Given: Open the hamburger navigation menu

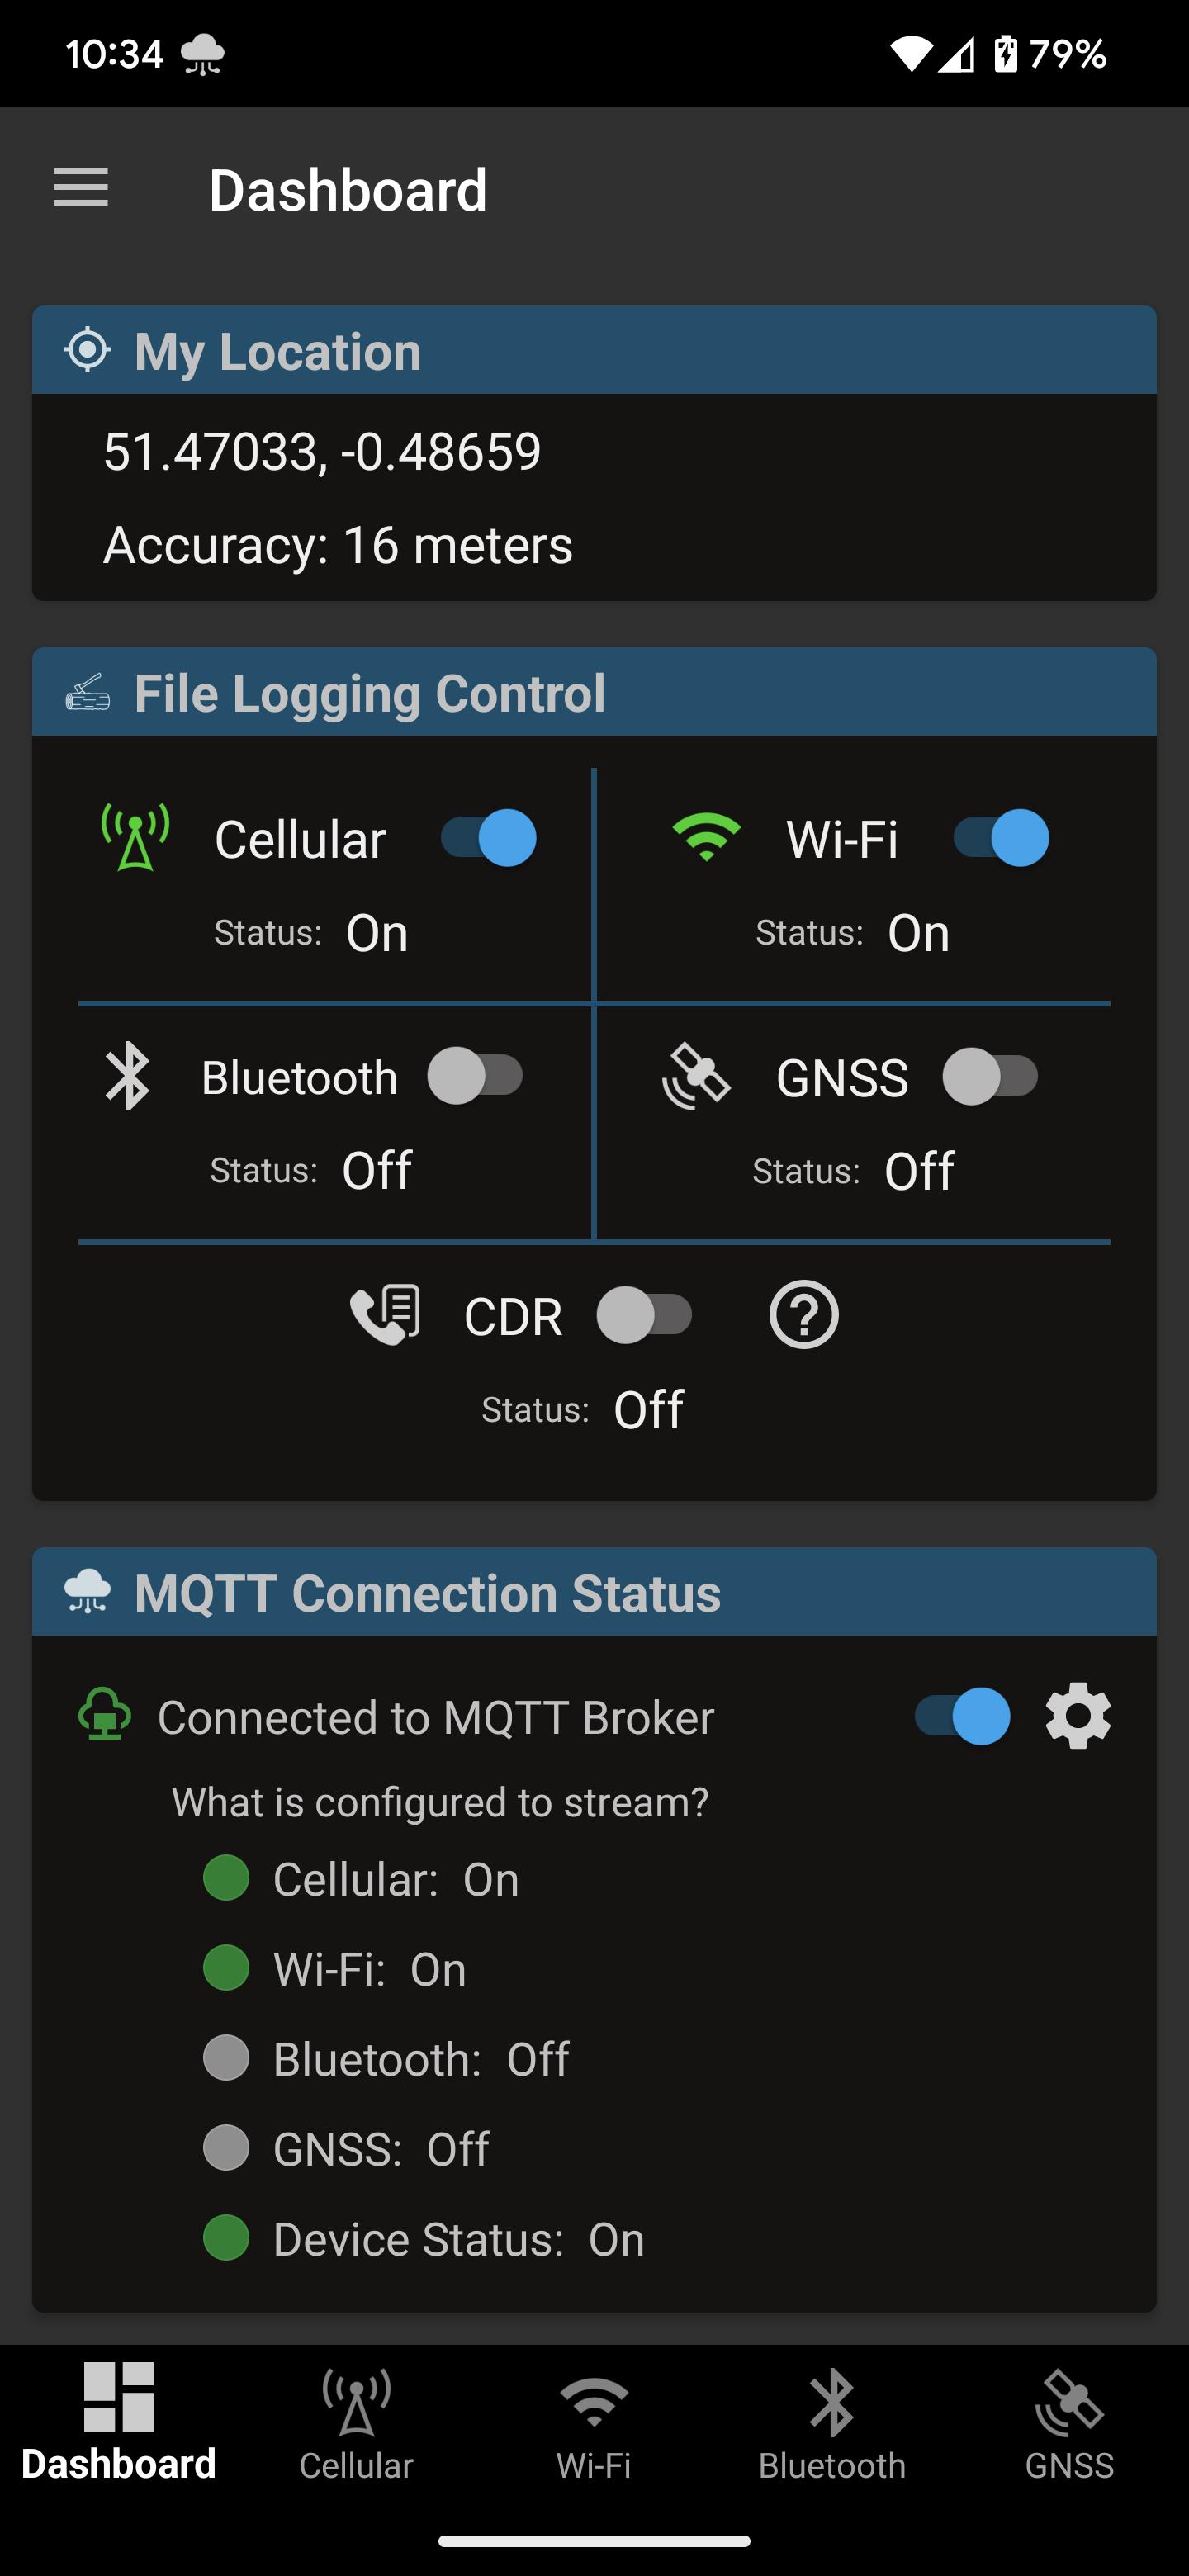Looking at the screenshot, I should coord(81,188).
